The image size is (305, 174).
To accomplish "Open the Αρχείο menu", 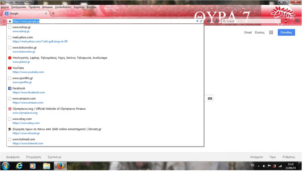I will pyautogui.click(x=5, y=7).
